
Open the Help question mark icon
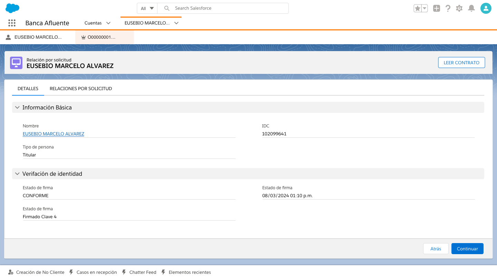(448, 8)
